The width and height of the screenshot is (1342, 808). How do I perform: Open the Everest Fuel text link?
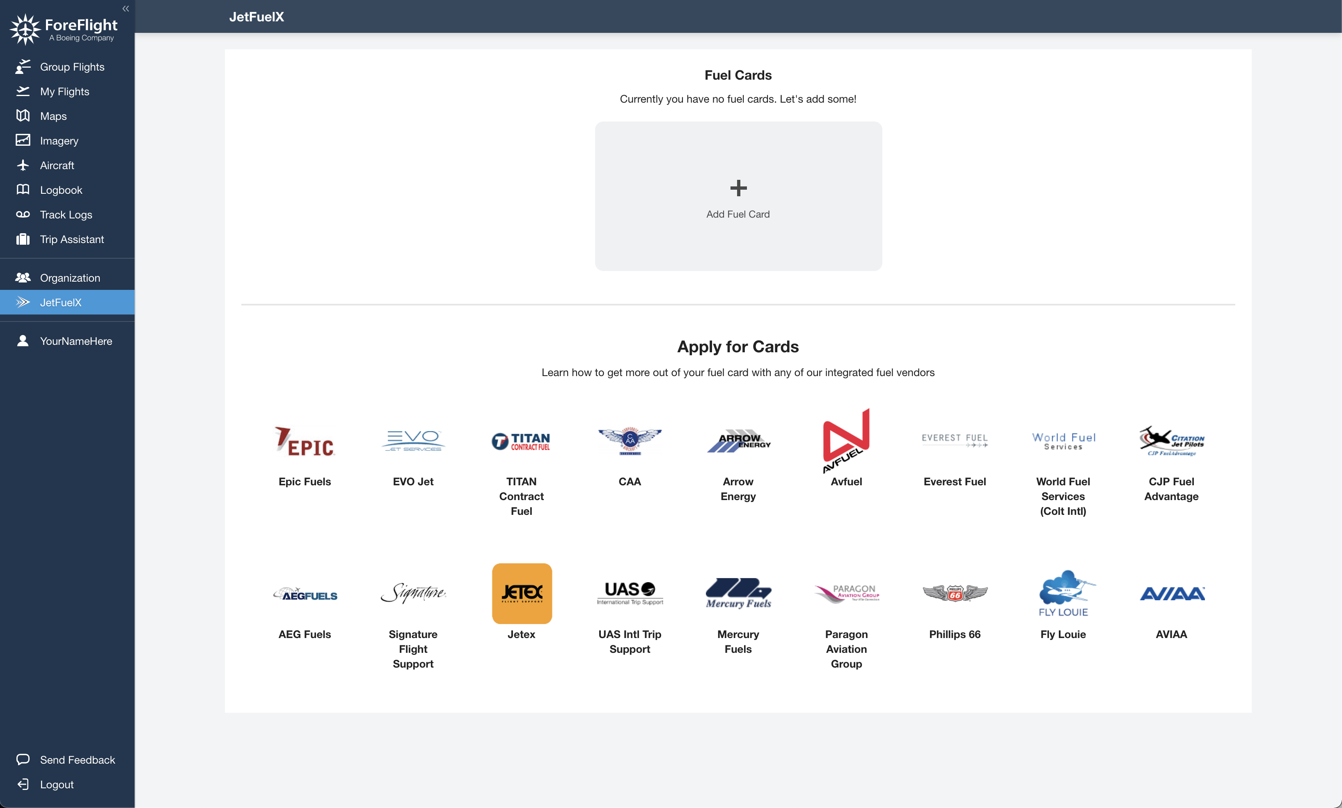pyautogui.click(x=955, y=481)
